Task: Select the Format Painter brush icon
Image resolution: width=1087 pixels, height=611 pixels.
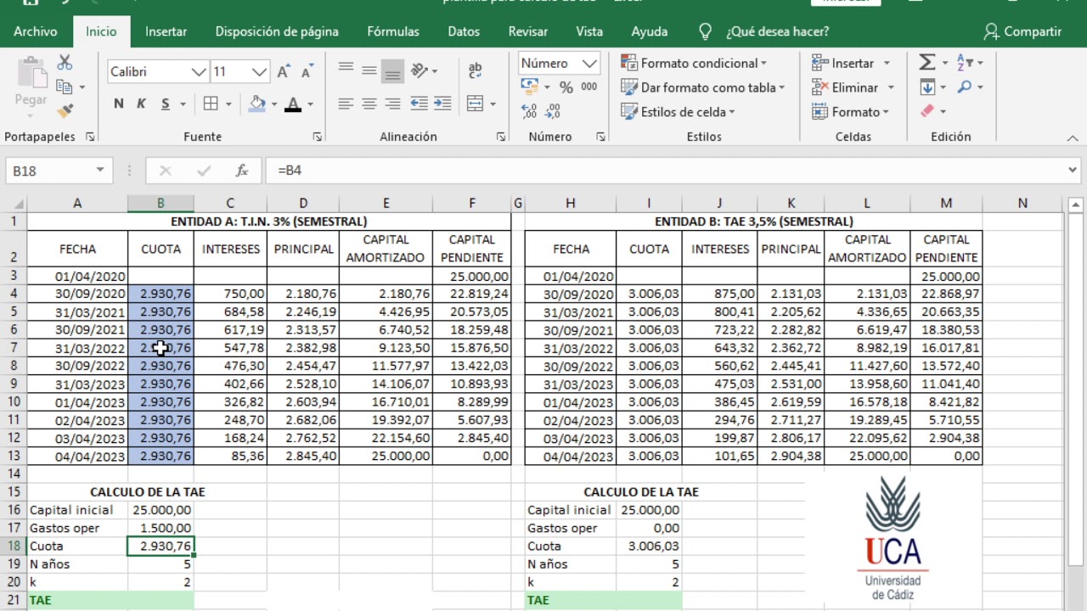Action: (x=65, y=110)
